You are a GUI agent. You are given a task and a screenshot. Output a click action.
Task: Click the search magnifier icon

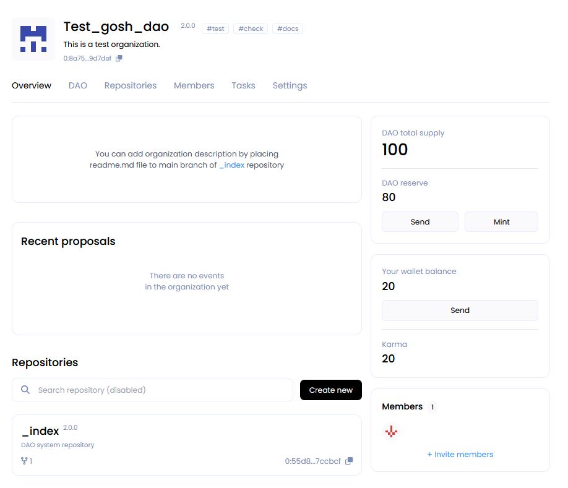pyautogui.click(x=25, y=390)
